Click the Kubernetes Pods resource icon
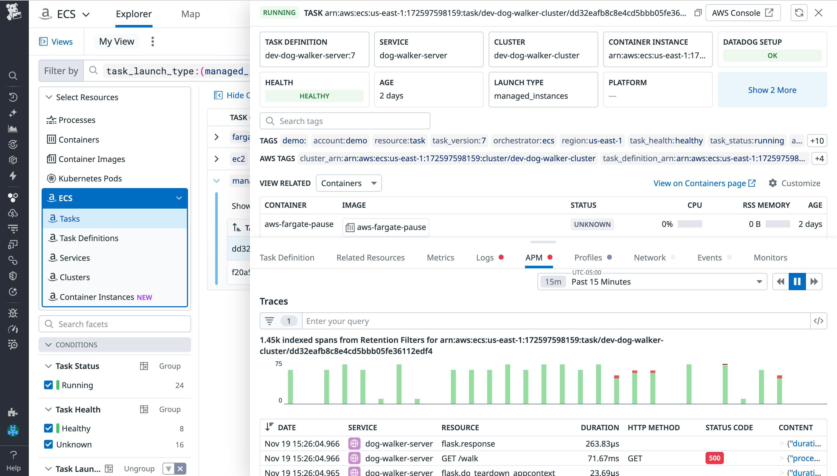 point(52,178)
